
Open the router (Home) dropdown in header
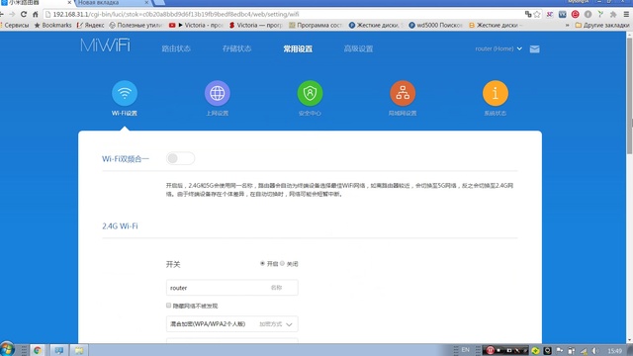(498, 48)
